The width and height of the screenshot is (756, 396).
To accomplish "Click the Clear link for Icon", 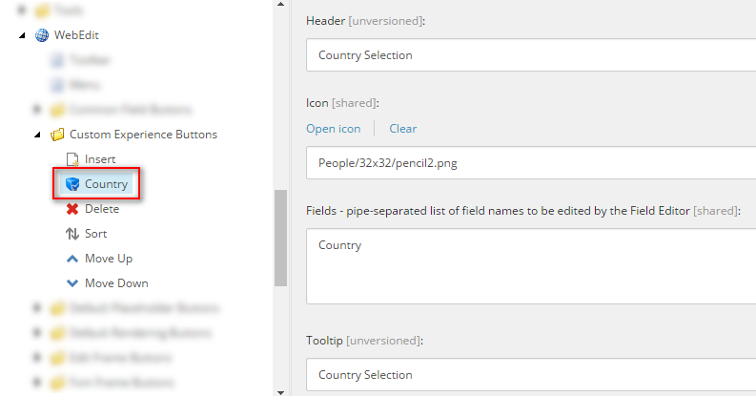I will [402, 129].
